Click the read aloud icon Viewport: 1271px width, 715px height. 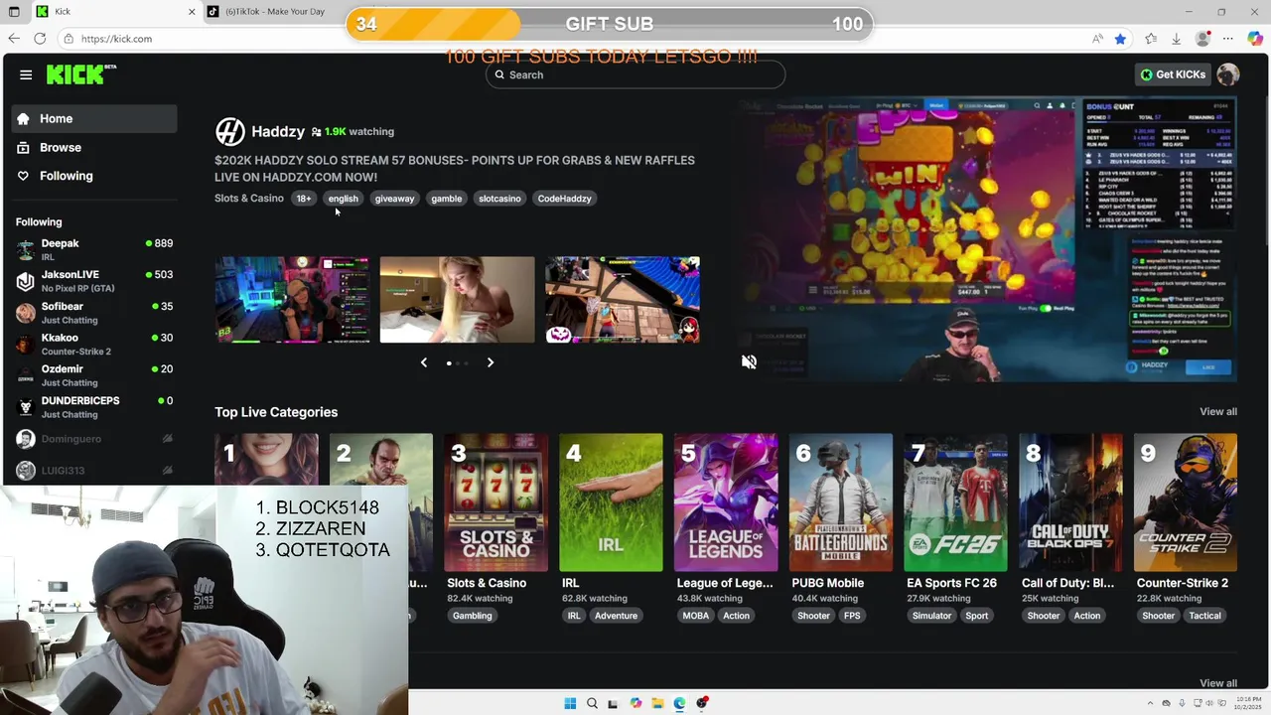[1097, 39]
